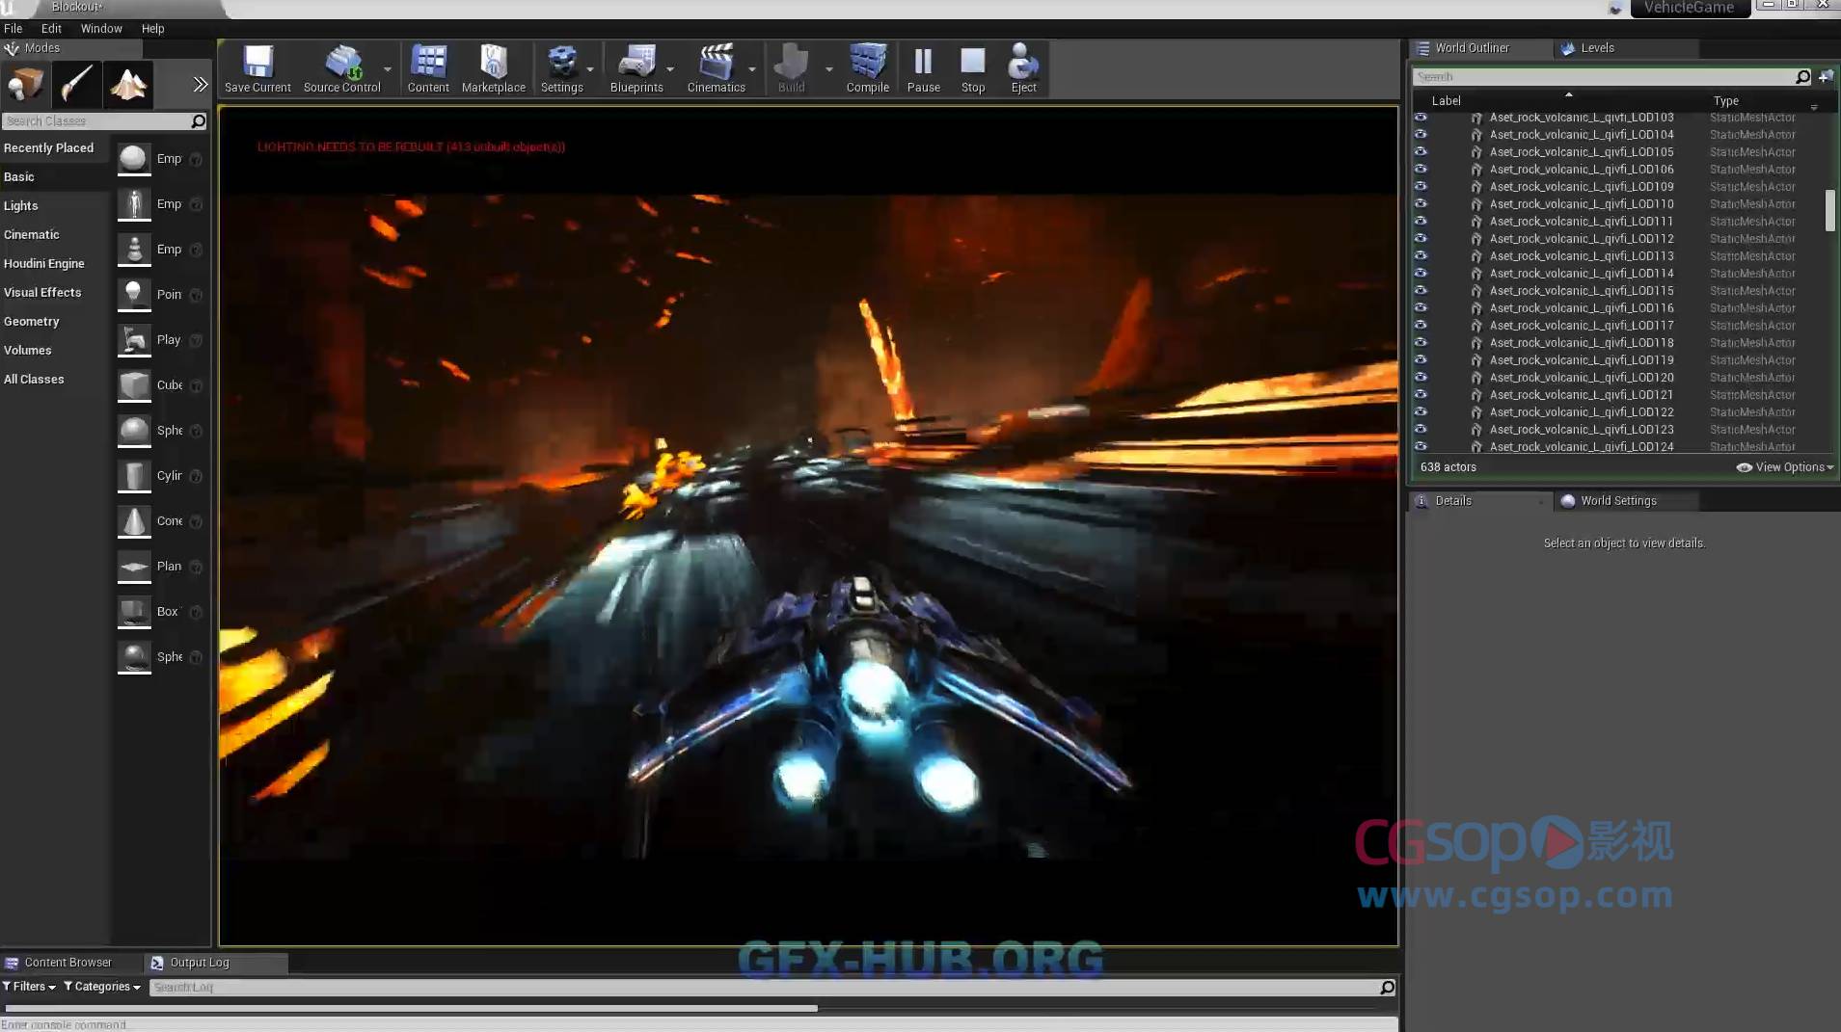This screenshot has width=1841, height=1032.
Task: Click the World Outliner search field
Action: click(x=1601, y=77)
